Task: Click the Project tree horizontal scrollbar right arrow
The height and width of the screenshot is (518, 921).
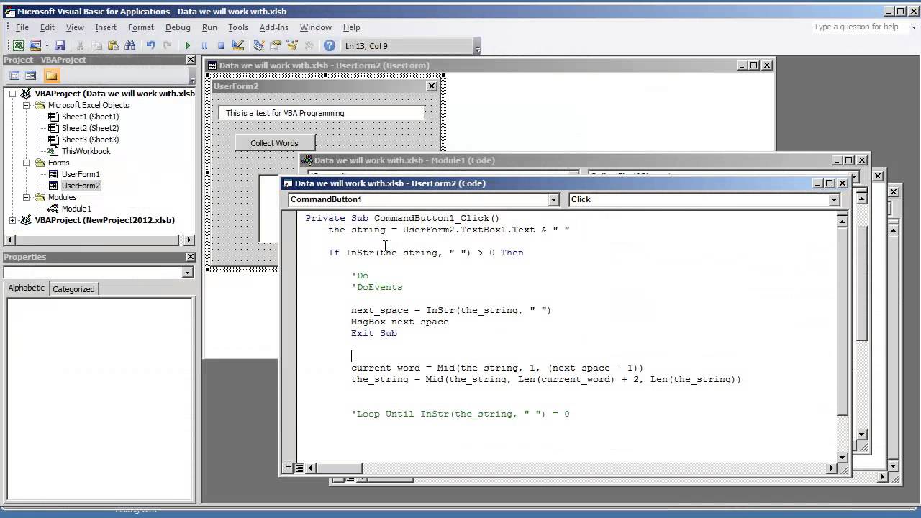Action: (189, 240)
